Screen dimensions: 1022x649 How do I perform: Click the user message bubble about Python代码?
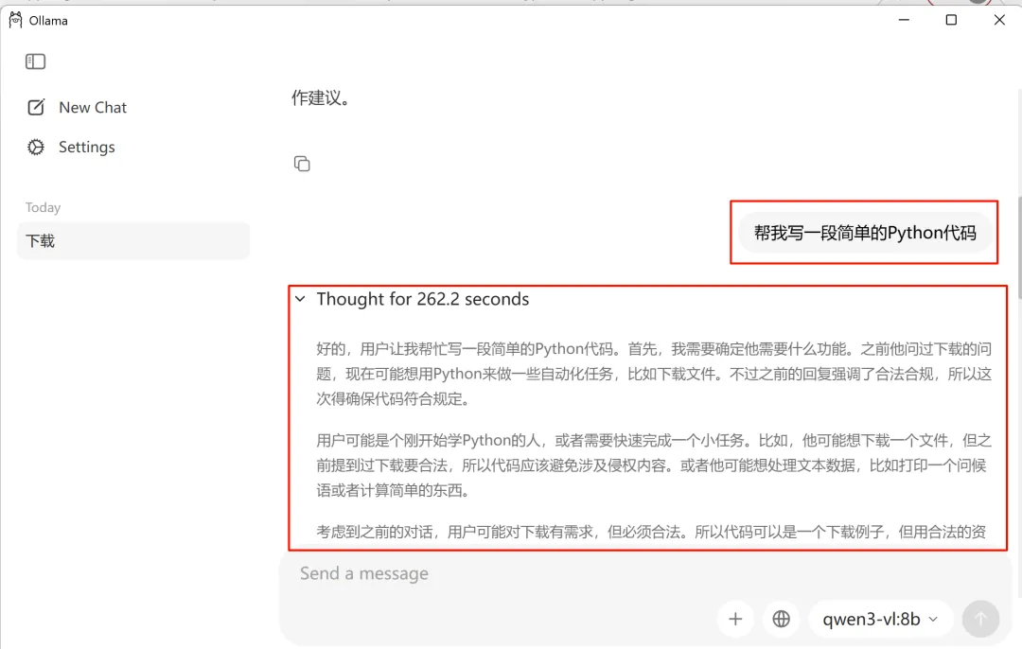[x=865, y=233]
